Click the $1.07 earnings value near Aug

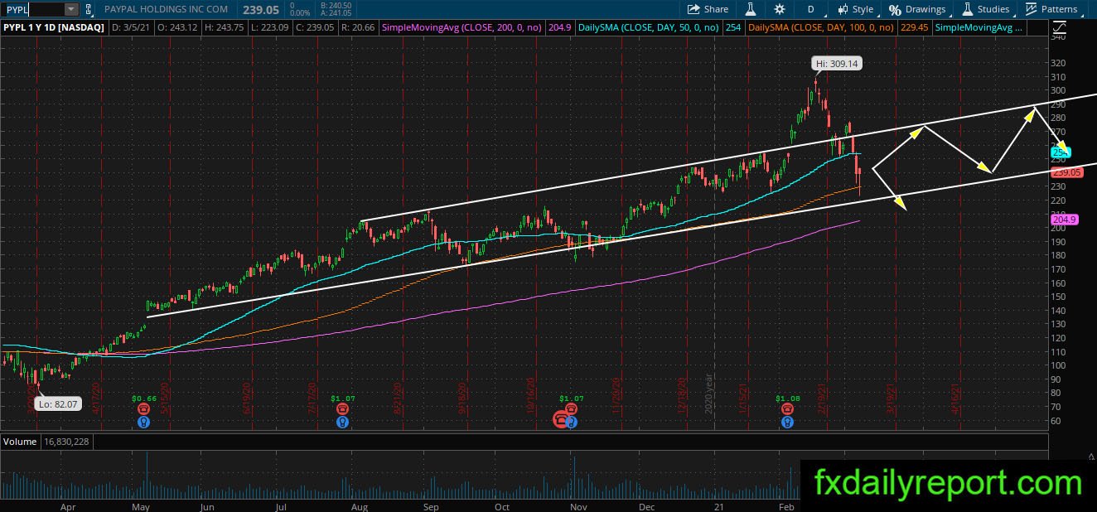pos(342,398)
